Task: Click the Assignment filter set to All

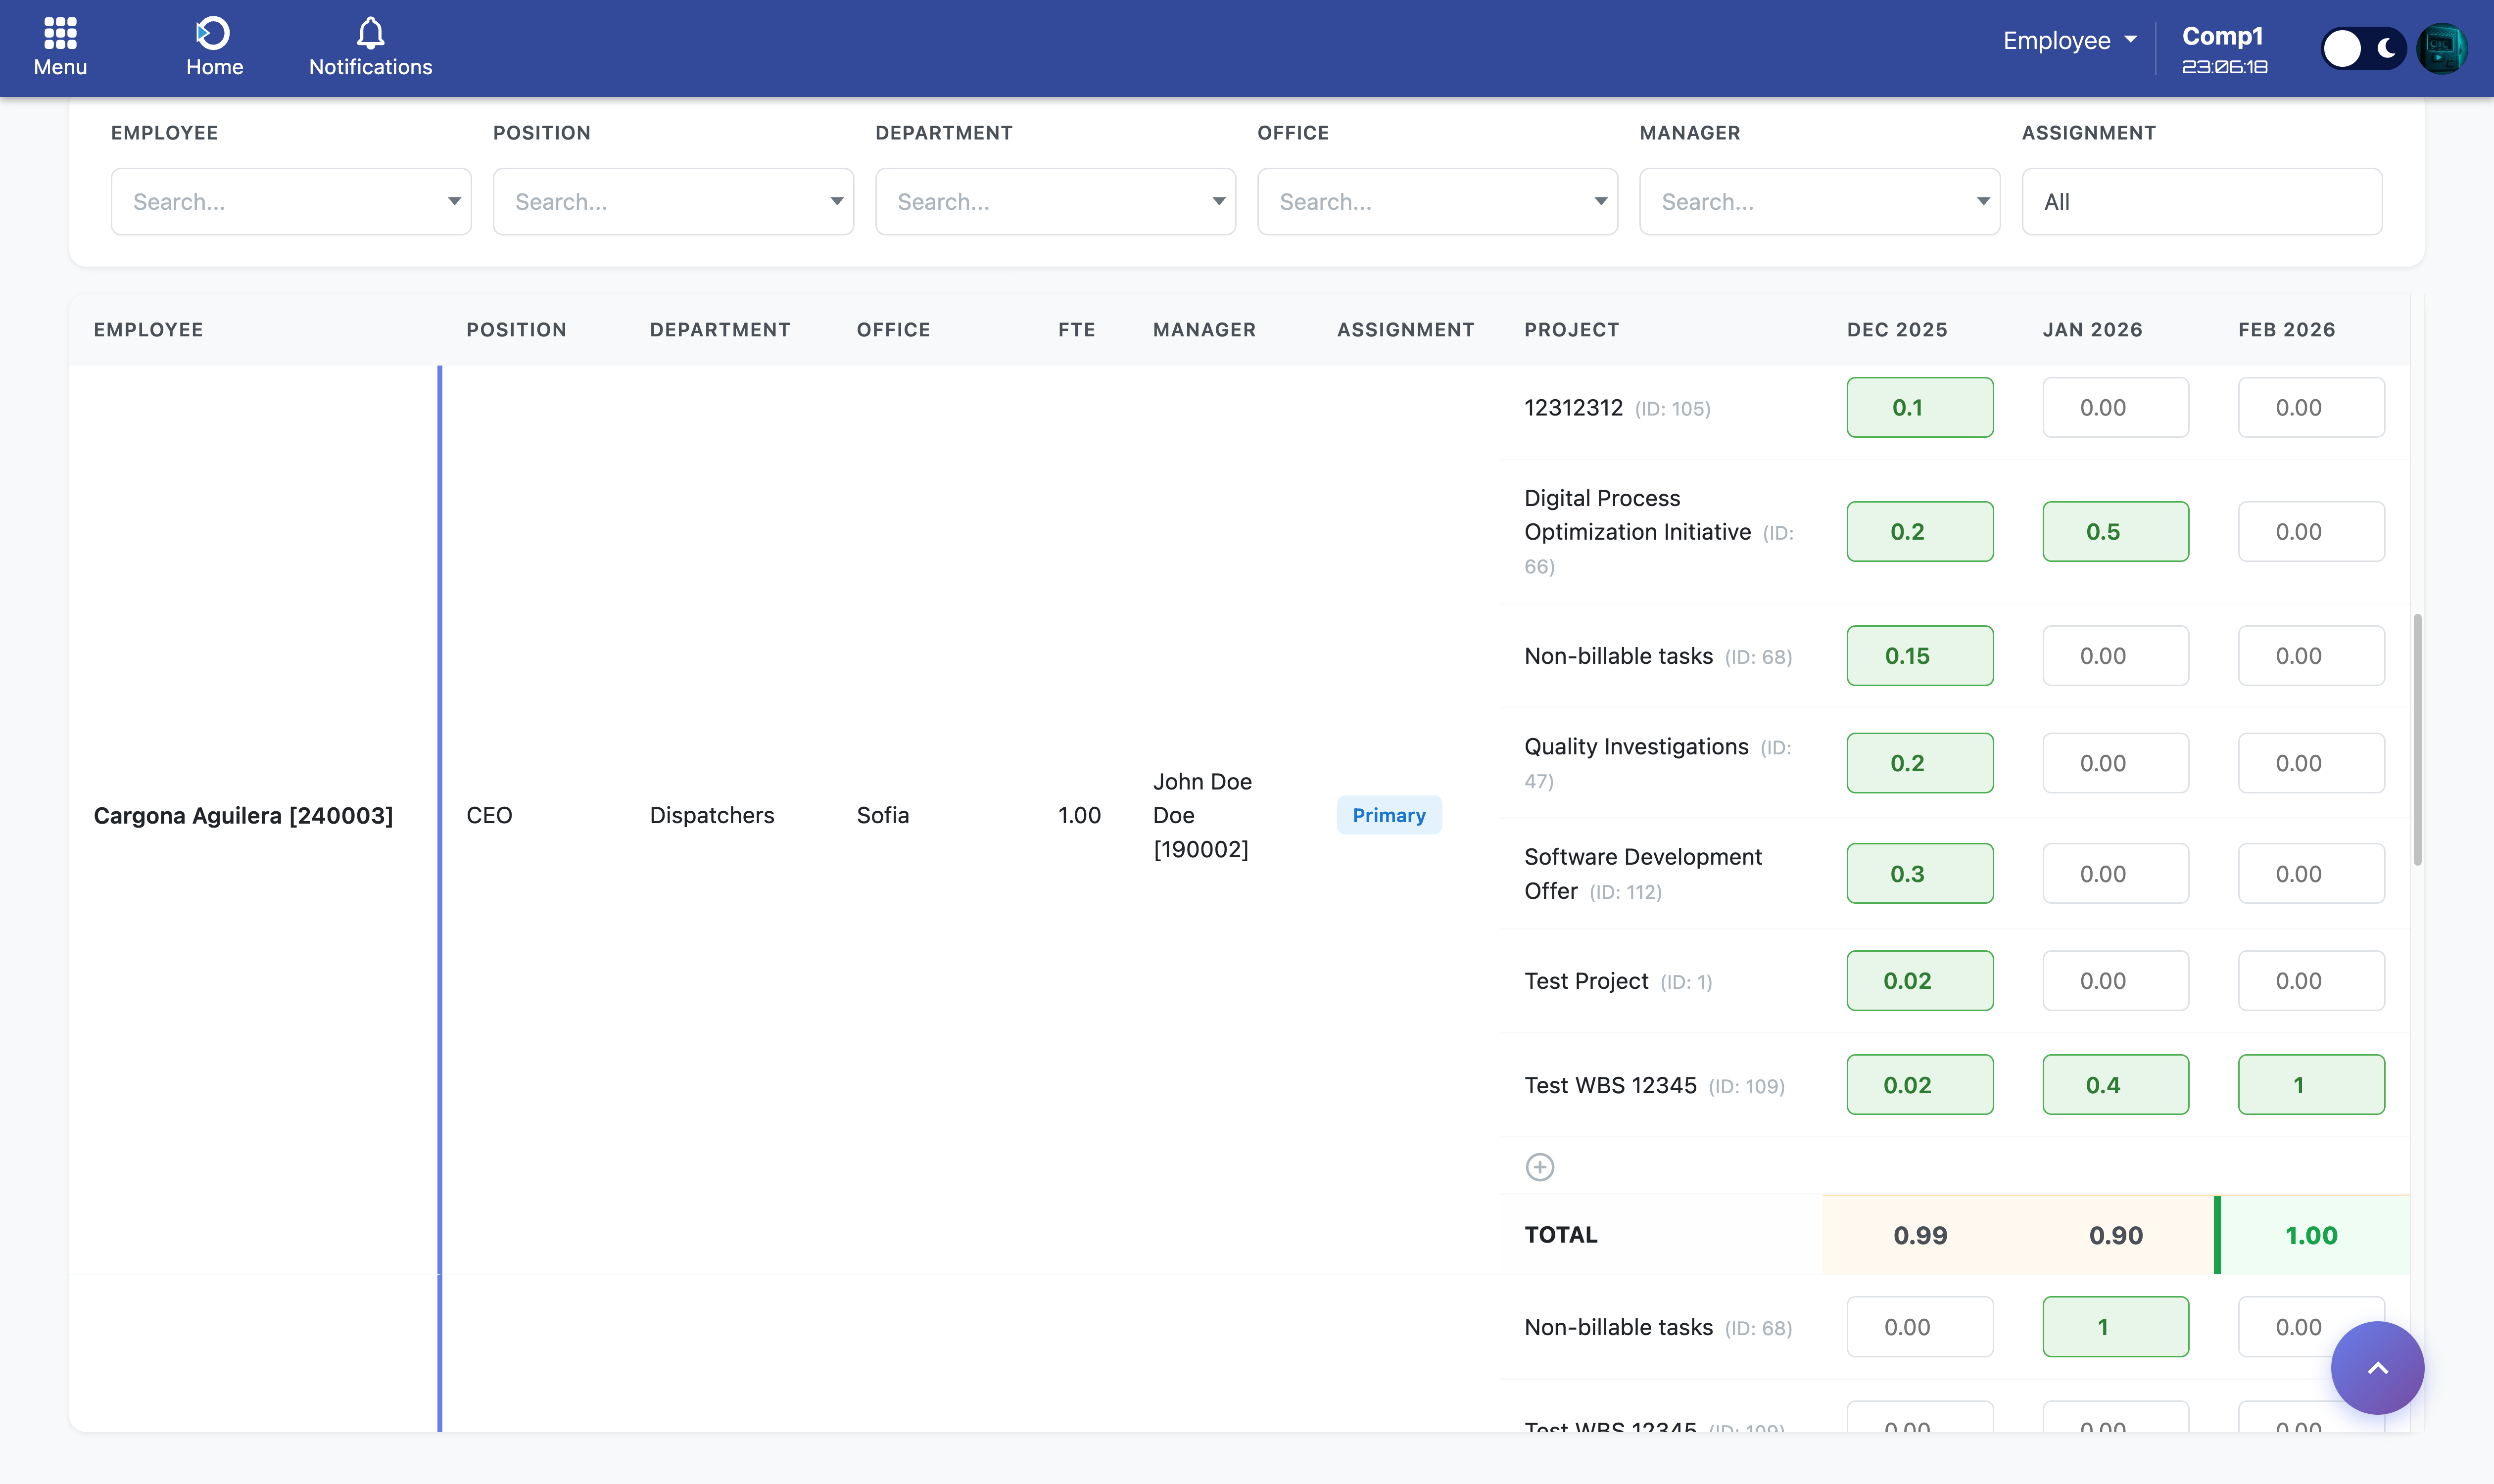Action: point(2201,202)
